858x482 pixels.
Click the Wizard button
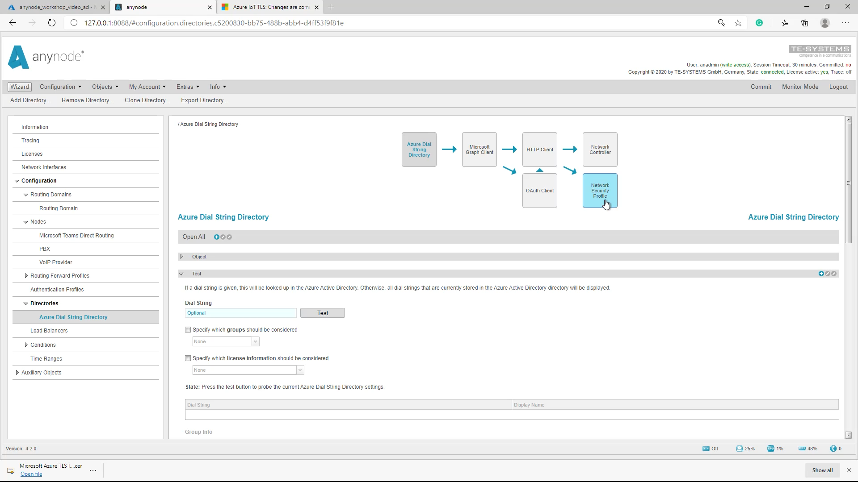coord(20,87)
